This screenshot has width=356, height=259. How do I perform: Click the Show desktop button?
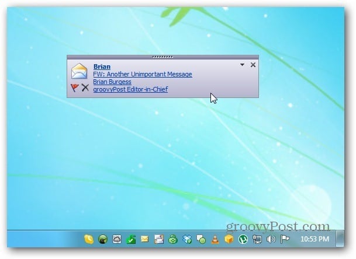pyautogui.click(x=340, y=239)
